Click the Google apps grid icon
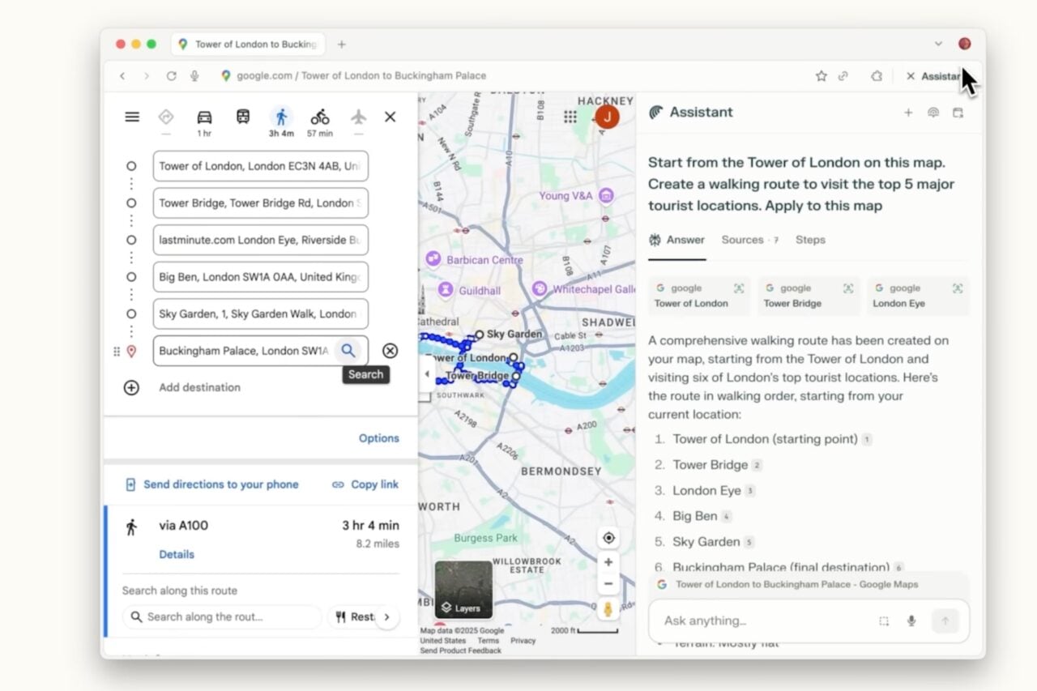The width and height of the screenshot is (1037, 691). tap(570, 117)
